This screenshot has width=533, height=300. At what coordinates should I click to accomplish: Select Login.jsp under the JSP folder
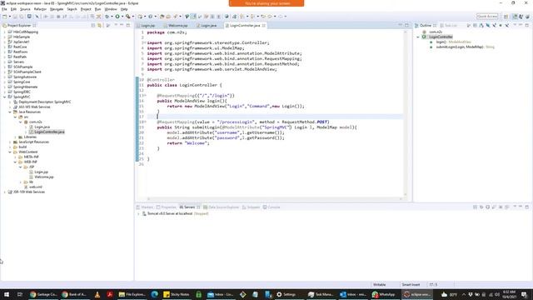click(41, 172)
